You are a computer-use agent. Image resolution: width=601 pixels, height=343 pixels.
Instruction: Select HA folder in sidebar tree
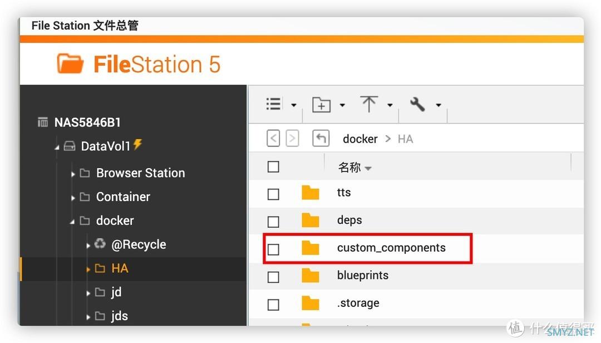(120, 268)
